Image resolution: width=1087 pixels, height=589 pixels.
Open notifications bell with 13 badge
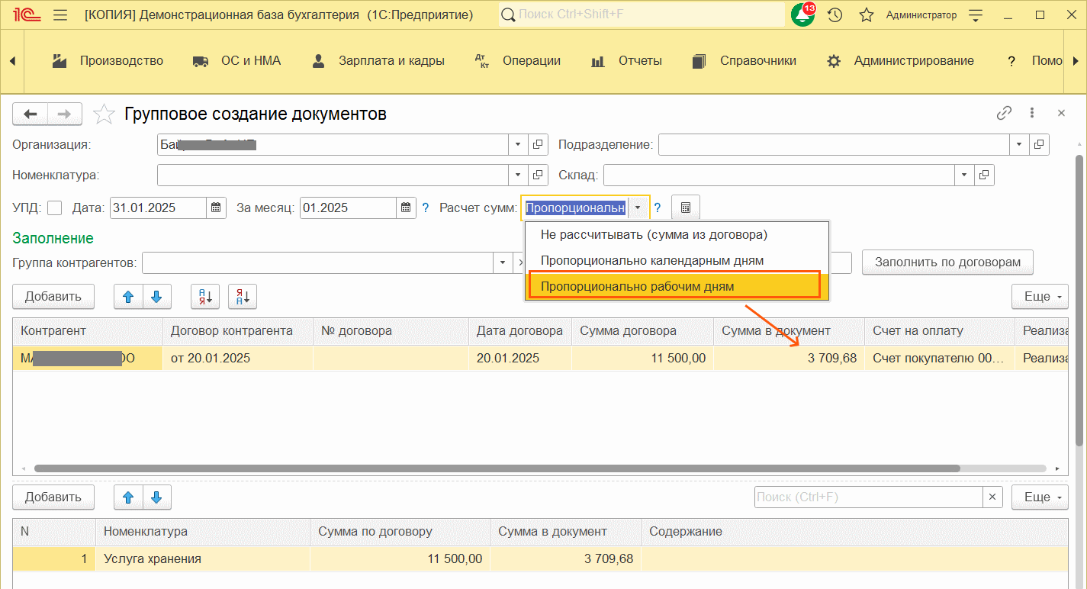click(x=802, y=15)
